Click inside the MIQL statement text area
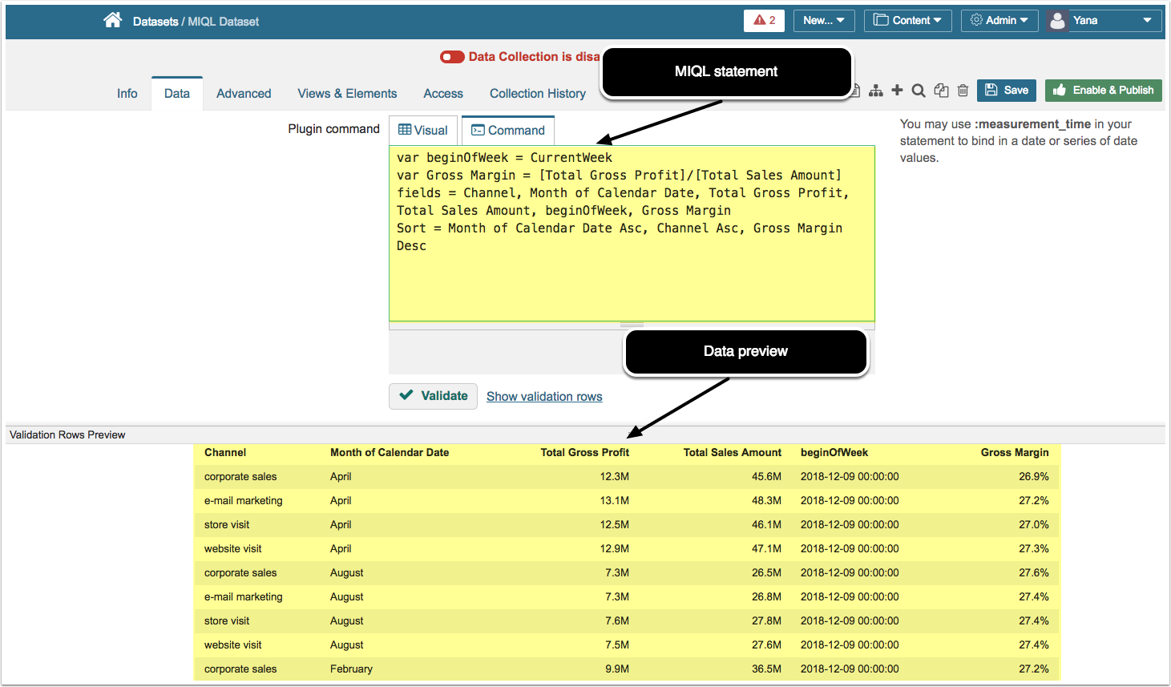Viewport: 1171px width, 687px height. (x=632, y=281)
